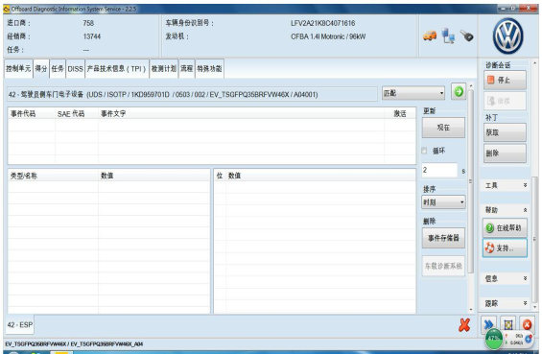
Task: Click the blue plus icon on floating monitor
Action: (x=529, y=339)
